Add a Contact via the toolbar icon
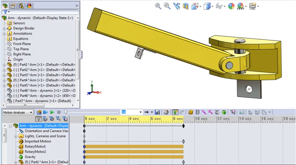The image size is (296, 165). point(217,112)
